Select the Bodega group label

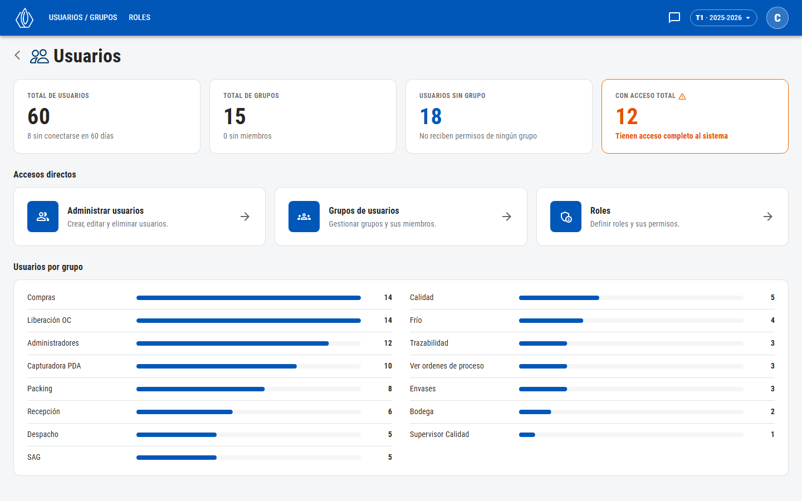(422, 411)
